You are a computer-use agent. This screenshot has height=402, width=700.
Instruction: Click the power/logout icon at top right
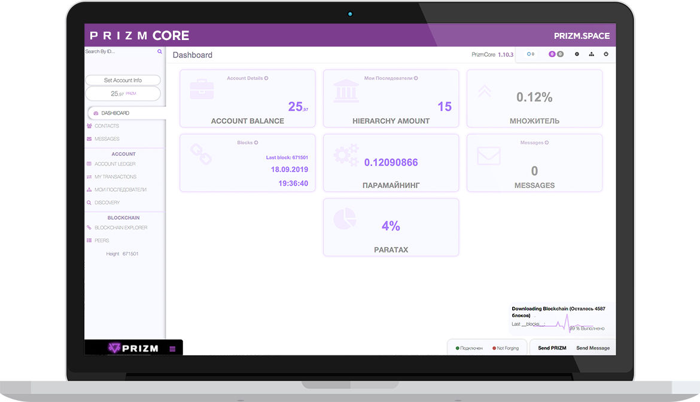pyautogui.click(x=606, y=54)
